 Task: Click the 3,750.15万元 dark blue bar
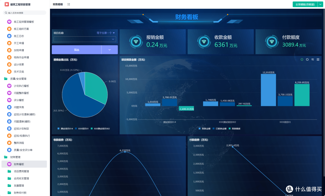(285, 101)
